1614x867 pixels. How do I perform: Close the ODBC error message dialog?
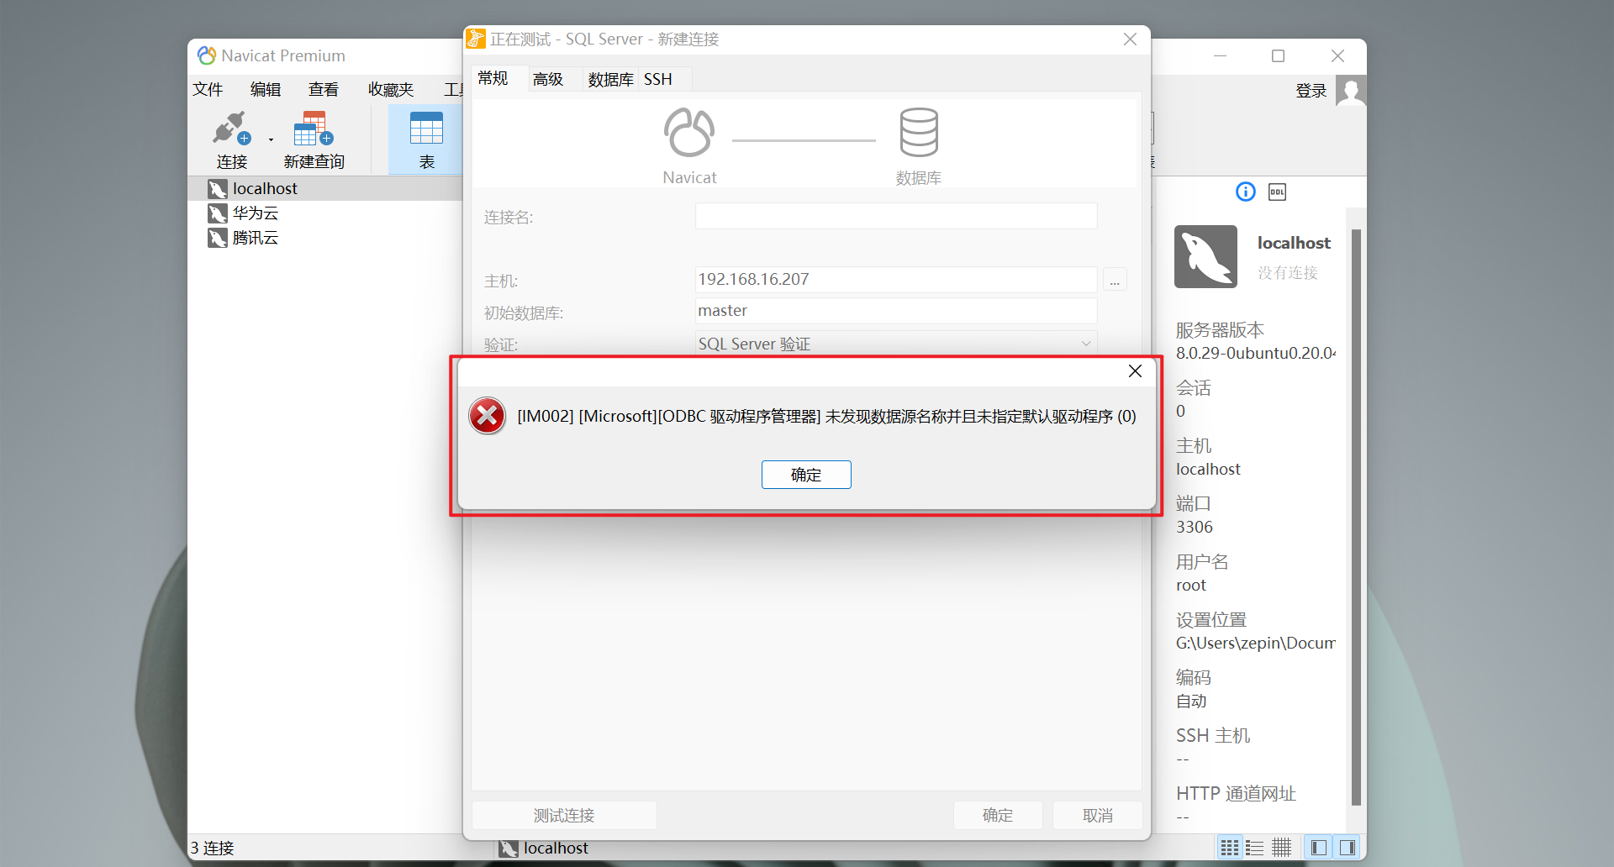coord(1135,371)
